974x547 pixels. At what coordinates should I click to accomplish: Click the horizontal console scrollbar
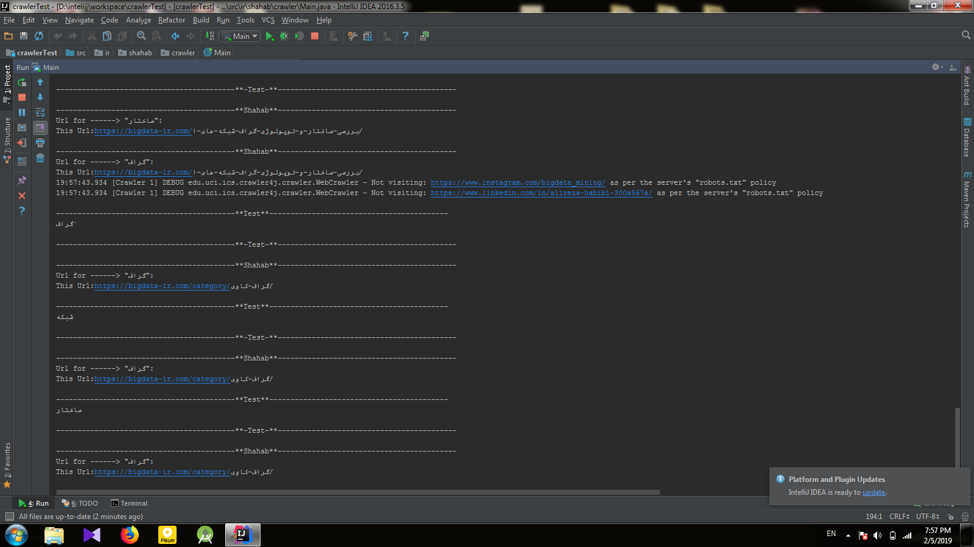(x=358, y=492)
